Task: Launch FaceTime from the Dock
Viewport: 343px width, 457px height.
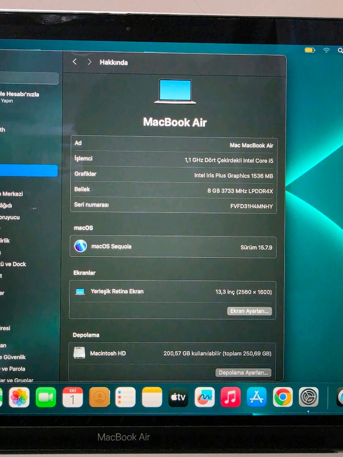Action: point(46,397)
